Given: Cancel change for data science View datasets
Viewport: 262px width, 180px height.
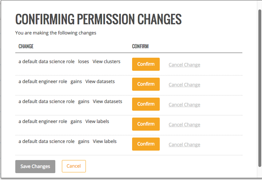Looking at the screenshot, I should click(184, 105).
